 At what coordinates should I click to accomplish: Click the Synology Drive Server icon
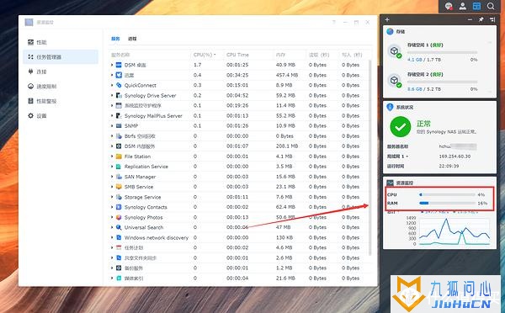[x=119, y=95]
